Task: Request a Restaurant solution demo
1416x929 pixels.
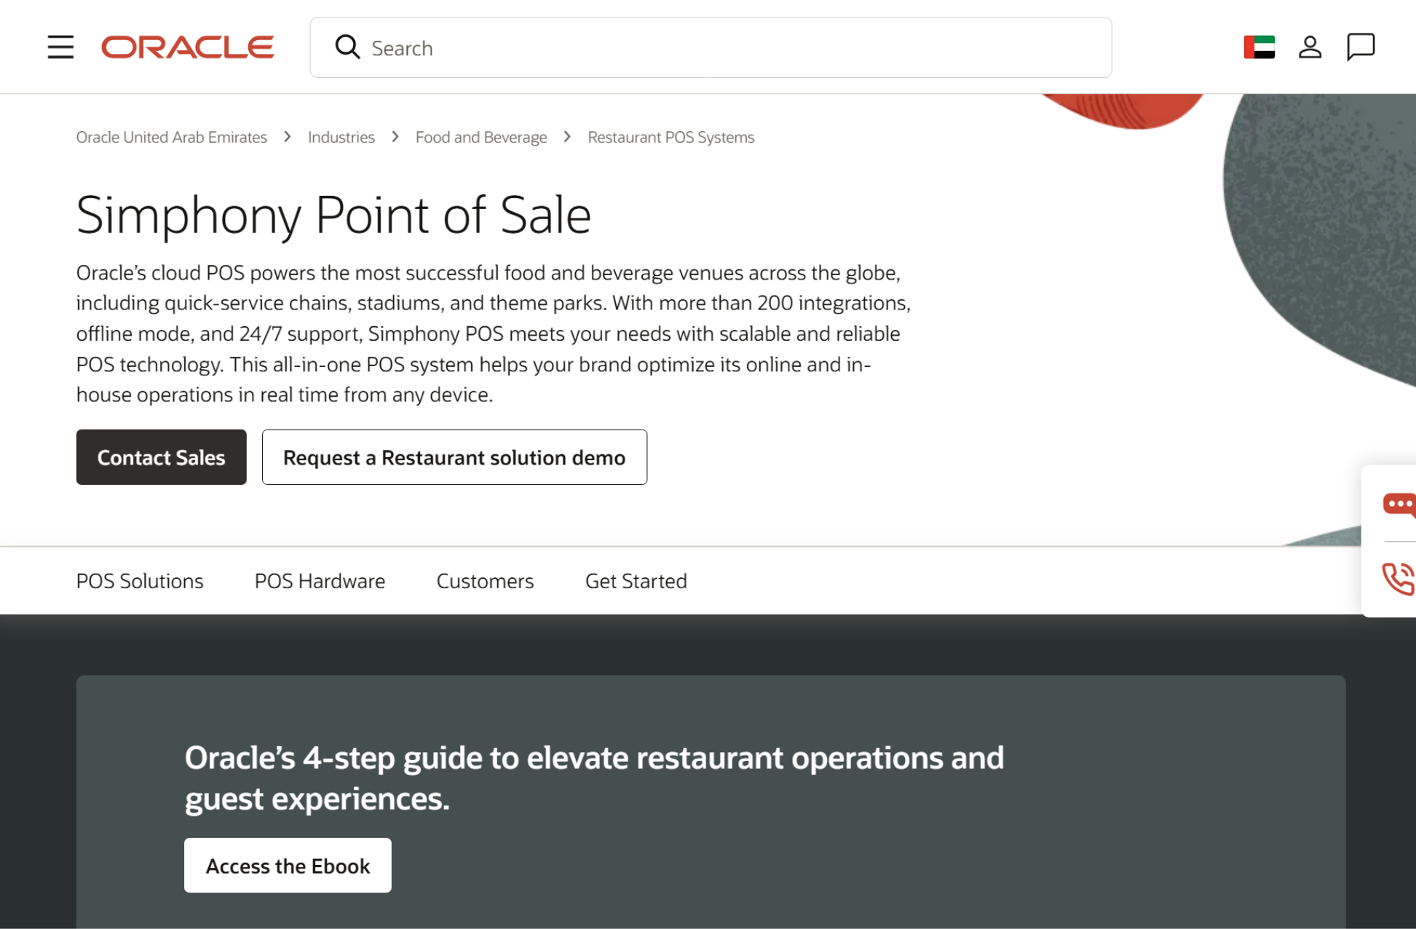Action: (454, 457)
